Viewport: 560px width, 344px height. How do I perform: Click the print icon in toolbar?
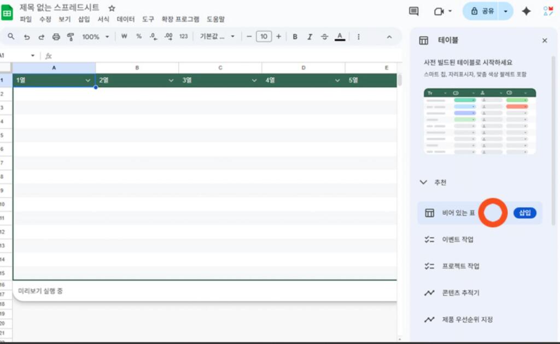coord(56,37)
